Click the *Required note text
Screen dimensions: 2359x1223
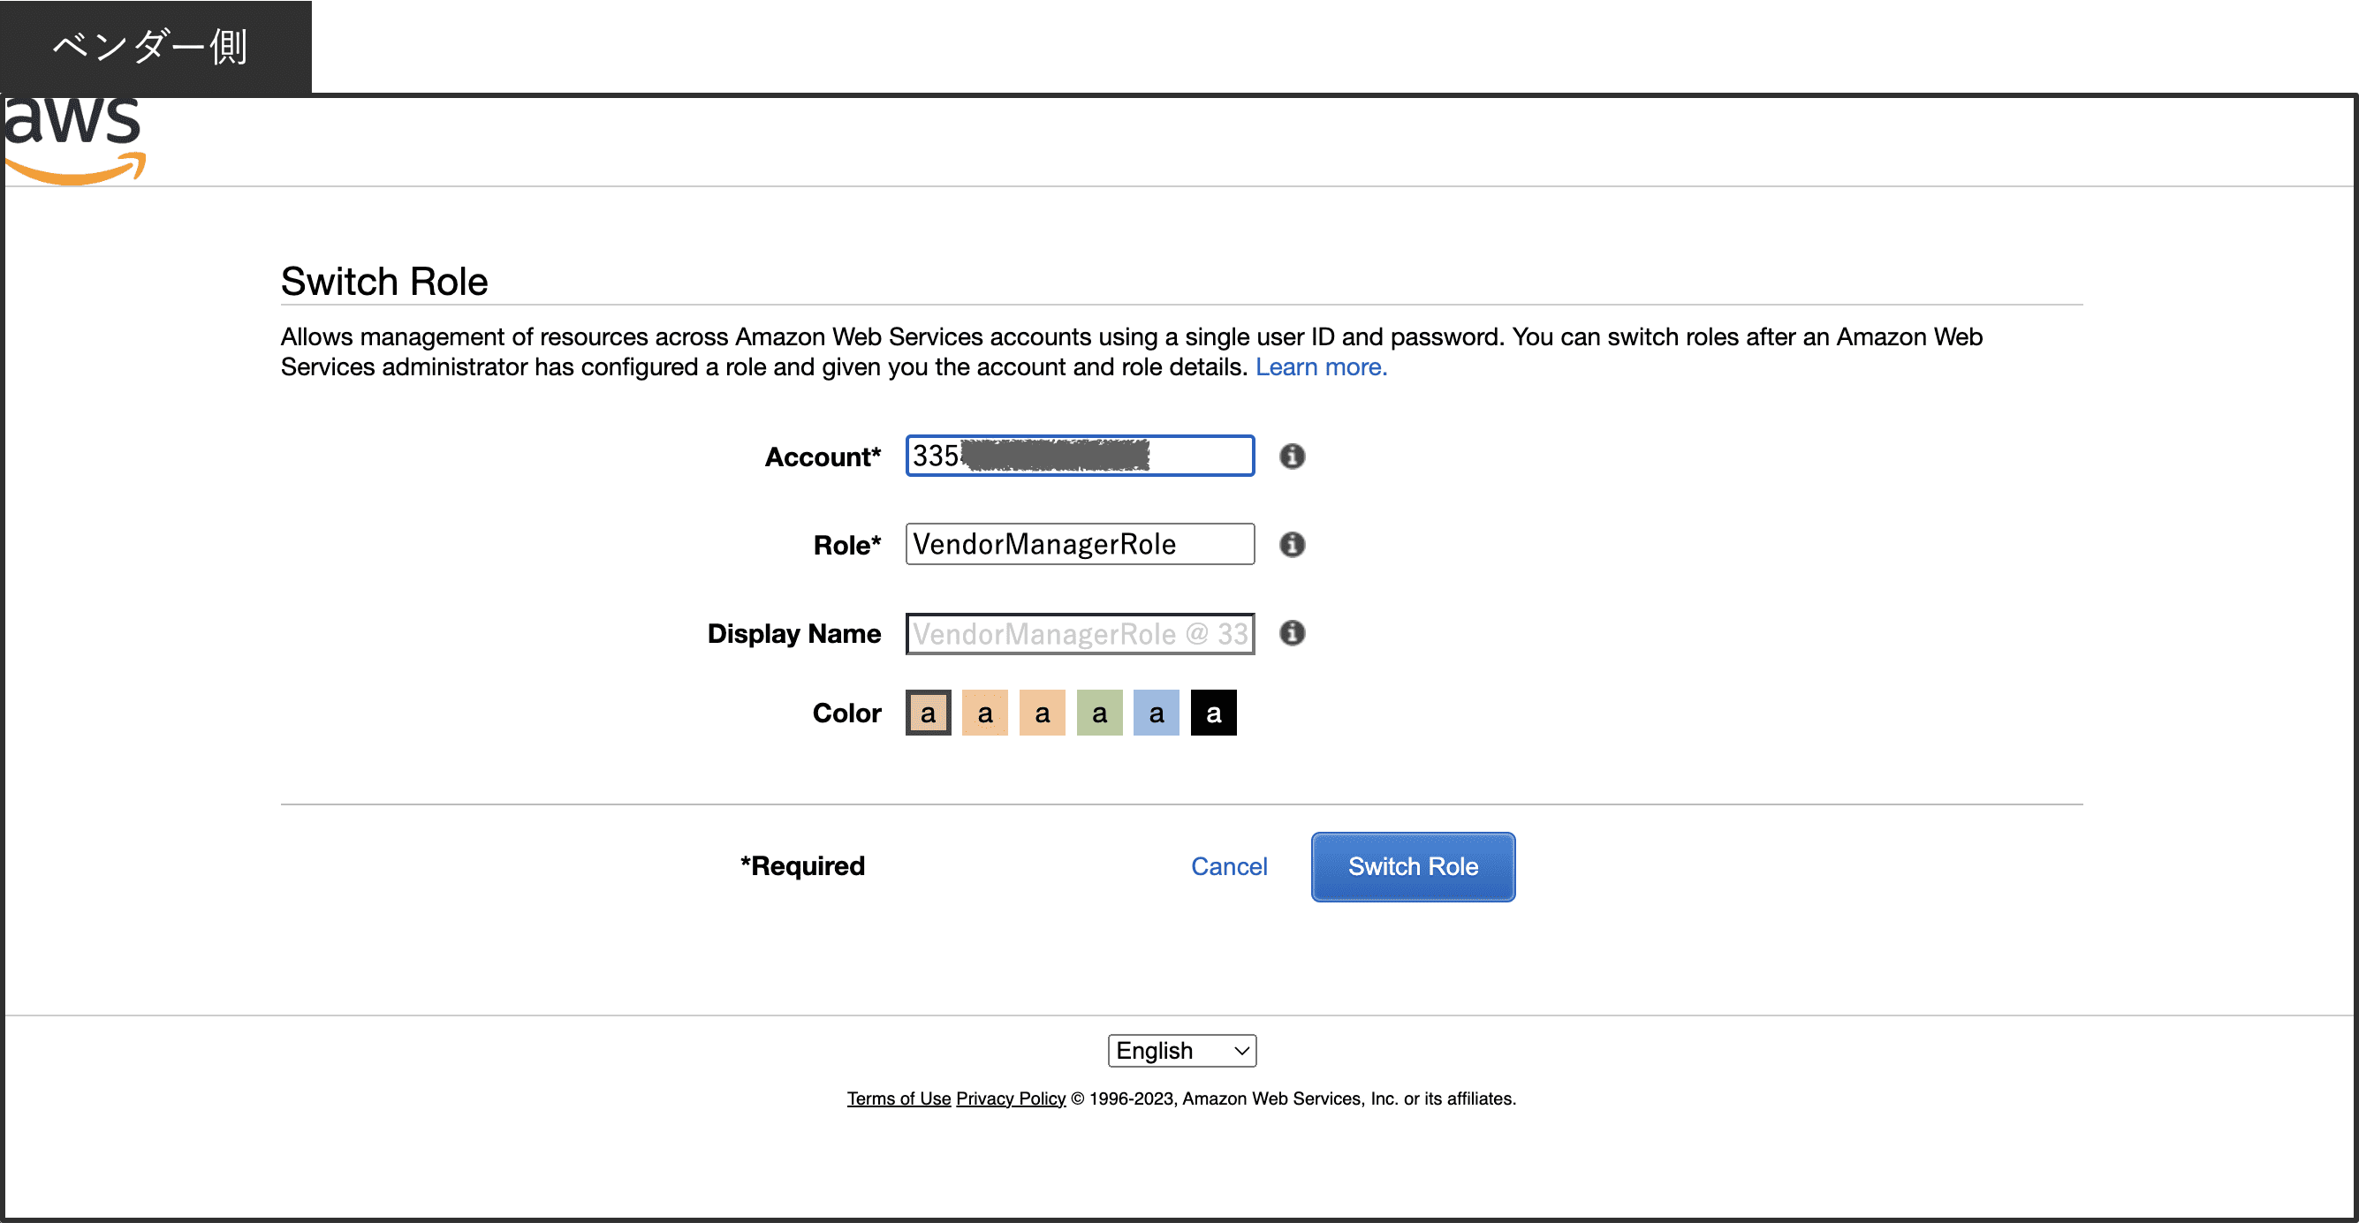(x=802, y=866)
